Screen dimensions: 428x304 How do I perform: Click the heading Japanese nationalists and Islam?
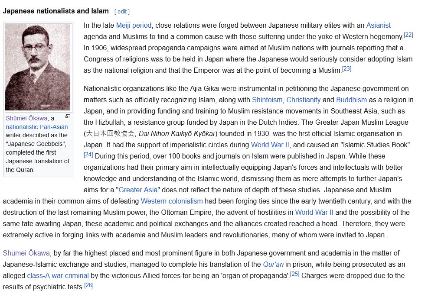pyautogui.click(x=56, y=11)
